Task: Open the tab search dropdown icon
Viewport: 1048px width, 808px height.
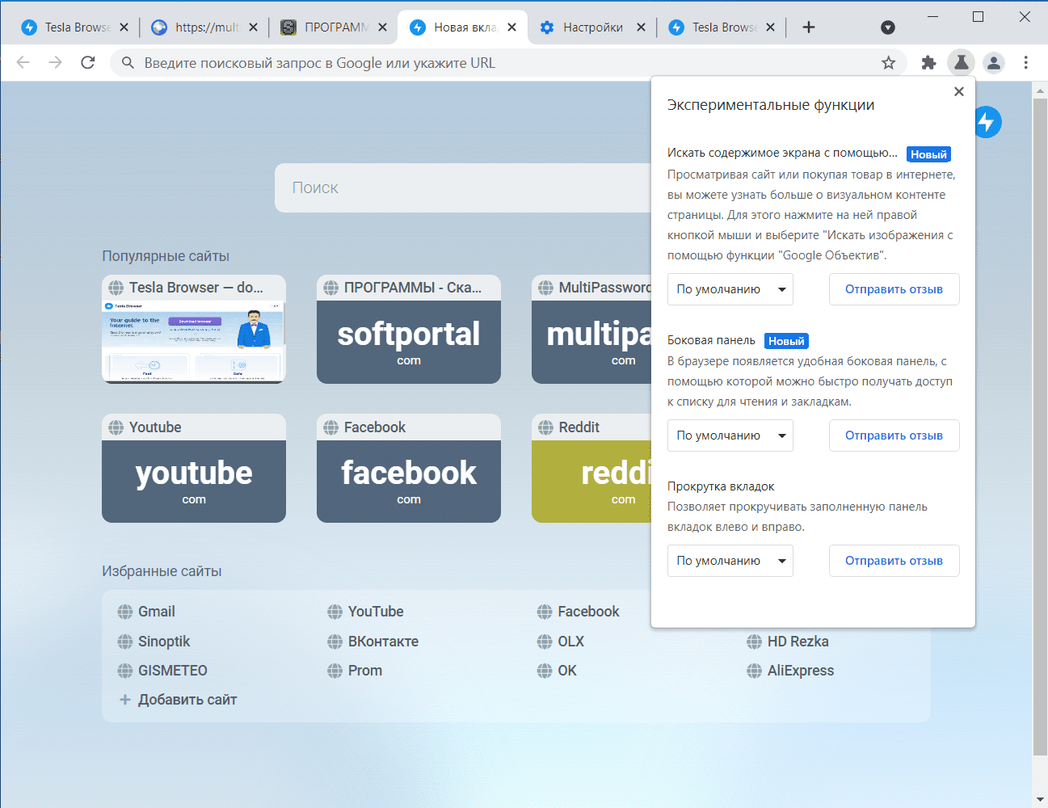Action: 887,27
